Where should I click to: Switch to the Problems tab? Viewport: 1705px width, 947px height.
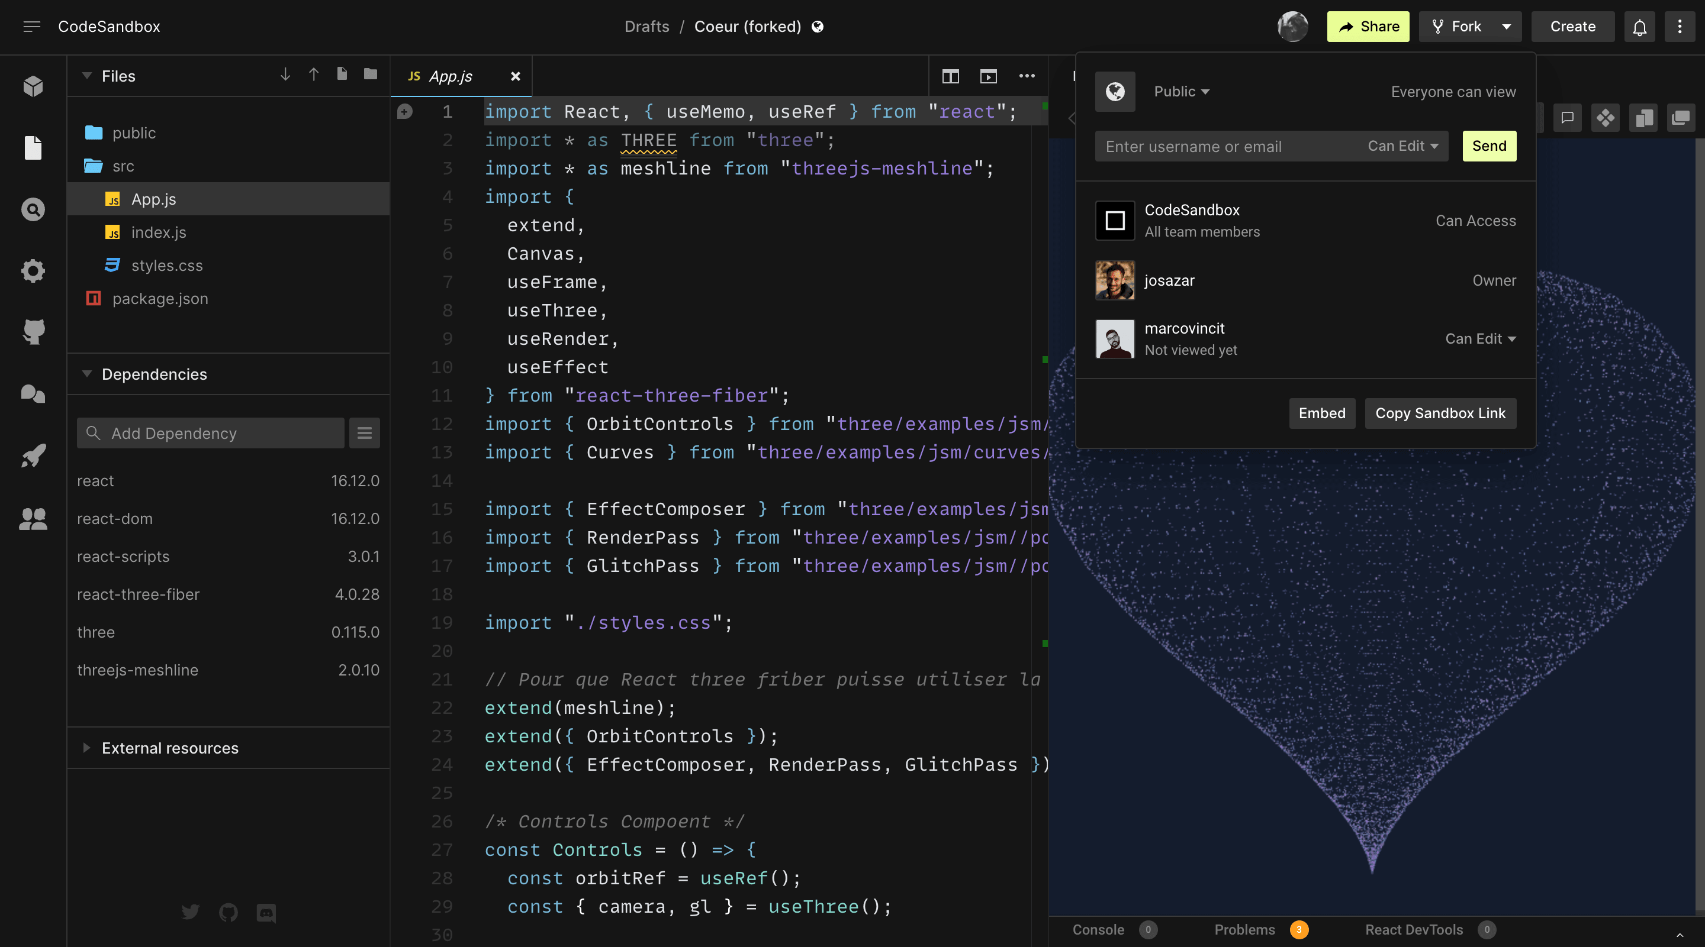[x=1244, y=929]
